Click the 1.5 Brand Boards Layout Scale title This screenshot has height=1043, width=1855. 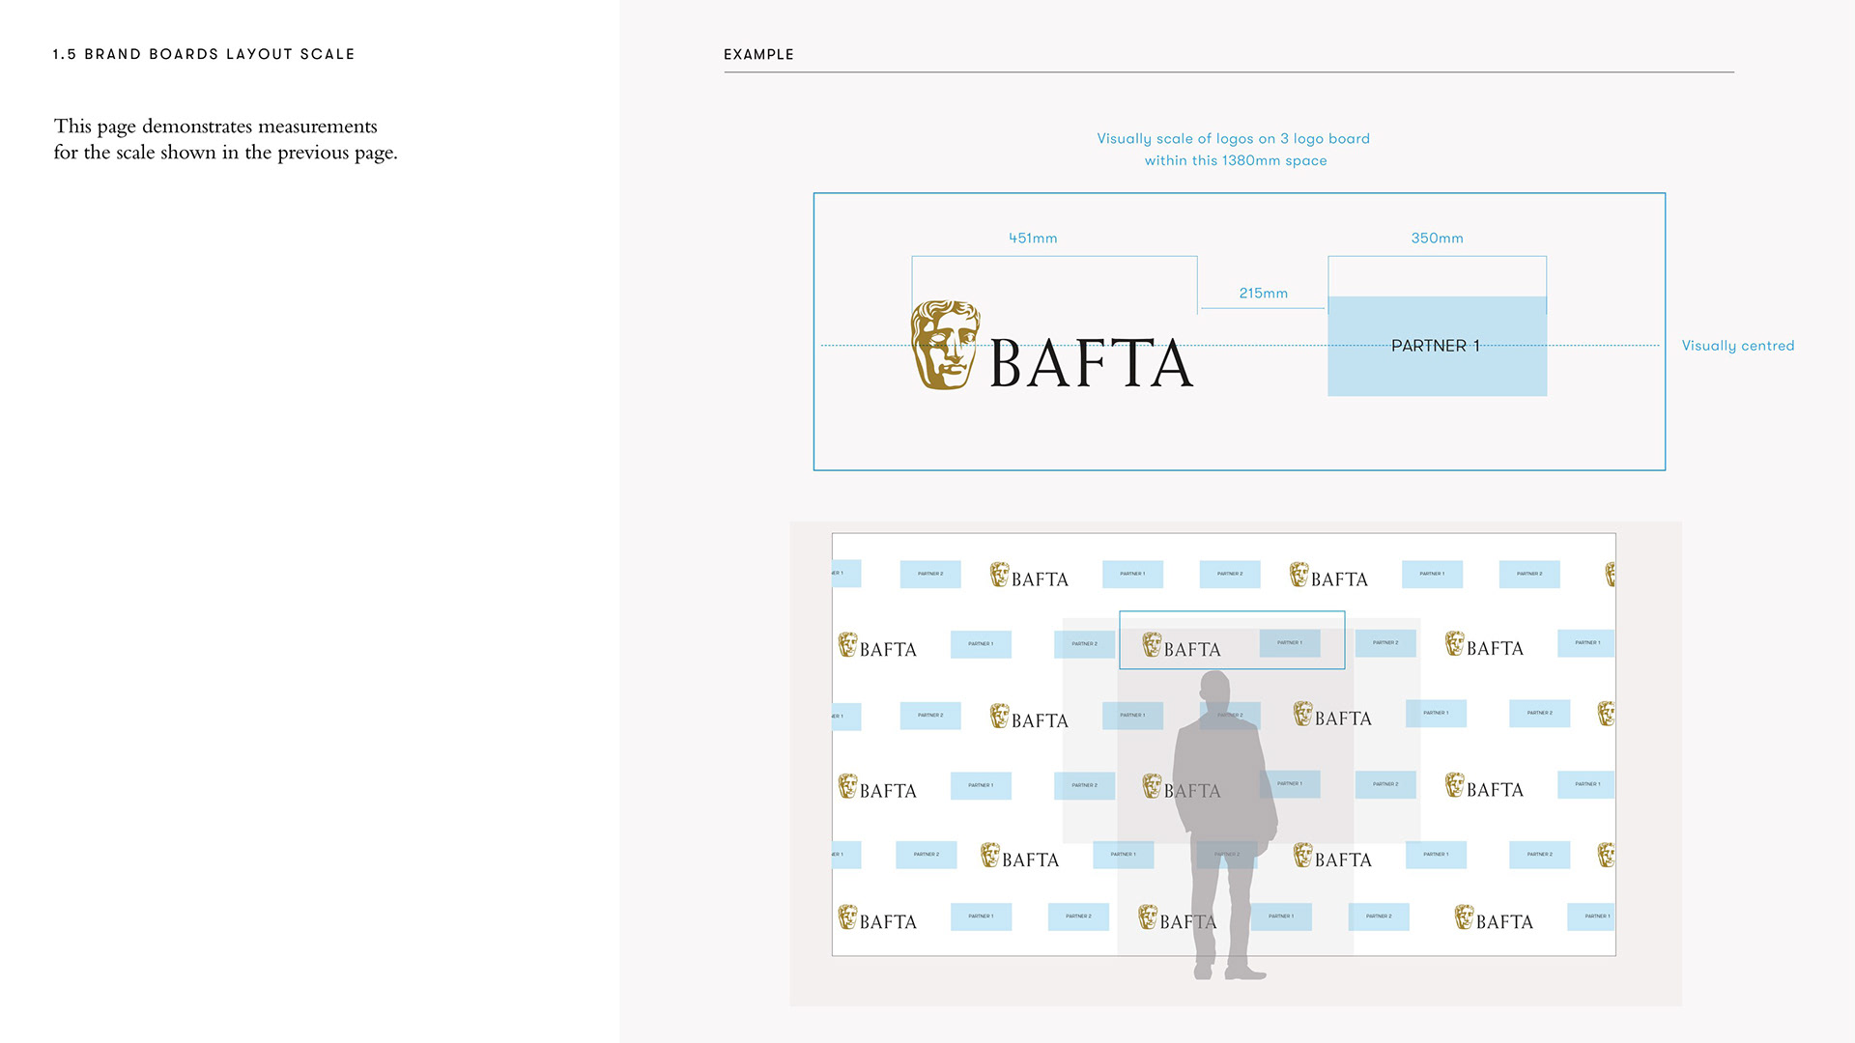[x=204, y=54]
